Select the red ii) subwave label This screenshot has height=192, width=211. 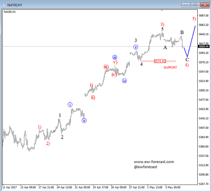[93, 97]
